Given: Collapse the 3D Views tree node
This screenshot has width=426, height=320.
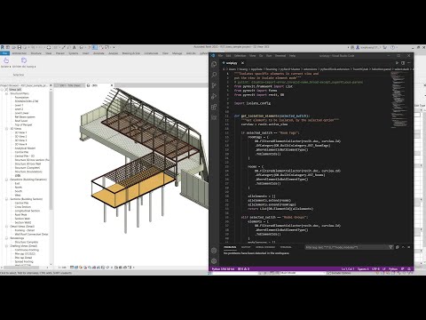Looking at the screenshot, I should click(6, 129).
